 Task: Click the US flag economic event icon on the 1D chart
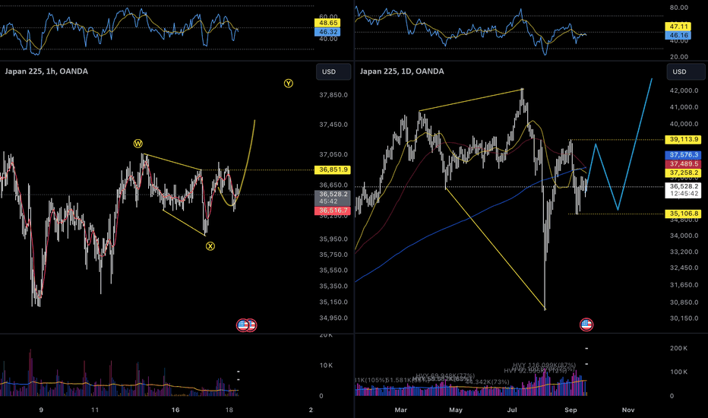[x=586, y=325]
